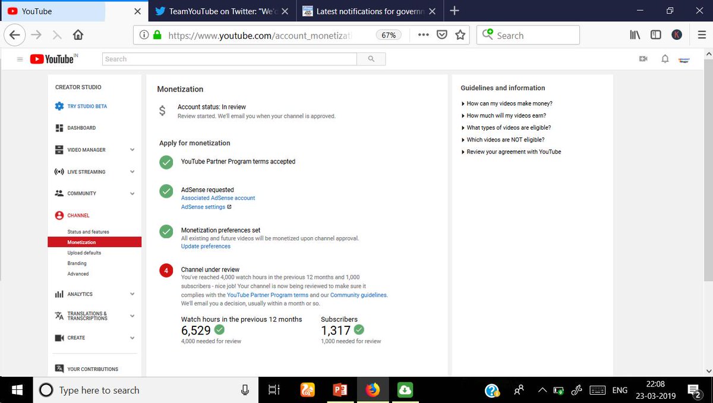
Task: Open Your Contributions section
Action: 93,369
